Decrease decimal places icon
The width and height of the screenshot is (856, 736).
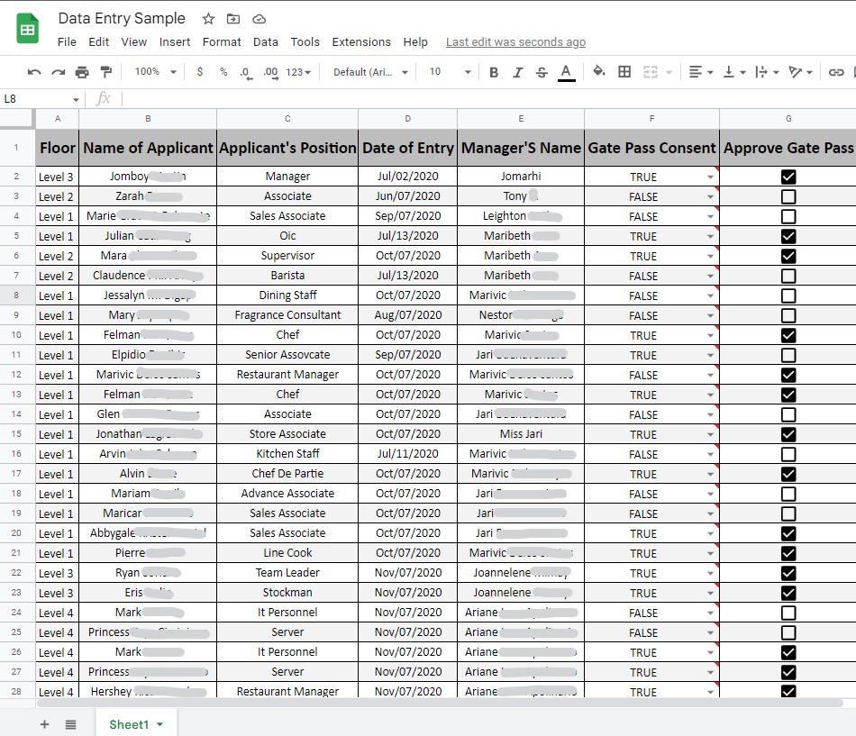[x=246, y=73]
